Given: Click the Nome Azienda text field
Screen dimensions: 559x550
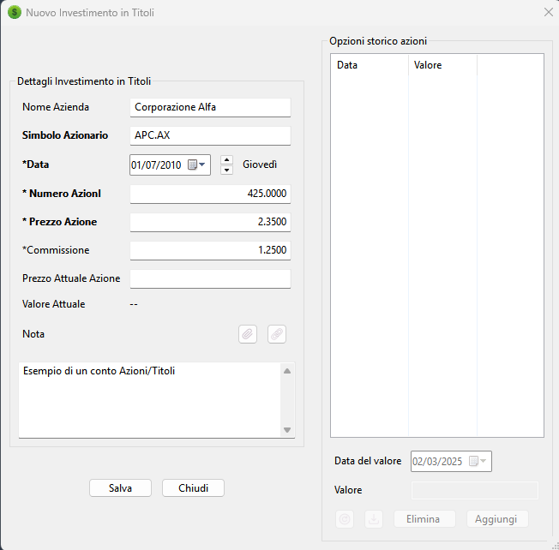Looking at the screenshot, I should coord(210,107).
